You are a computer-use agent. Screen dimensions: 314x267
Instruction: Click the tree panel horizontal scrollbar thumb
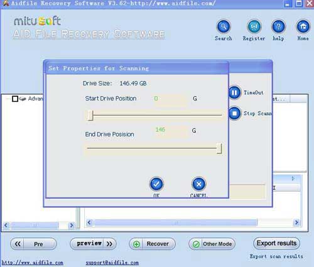tap(35, 226)
